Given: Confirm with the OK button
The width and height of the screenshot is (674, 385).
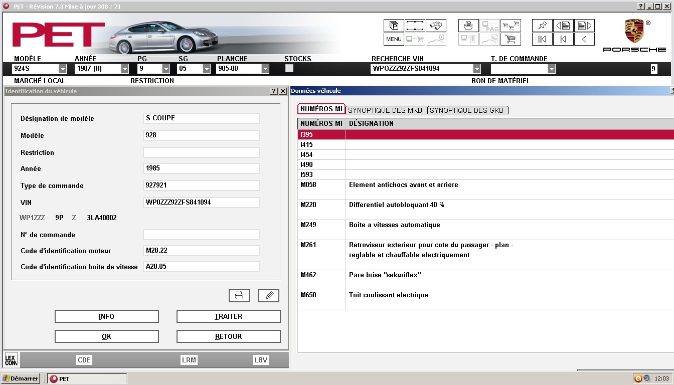Looking at the screenshot, I should [107, 336].
